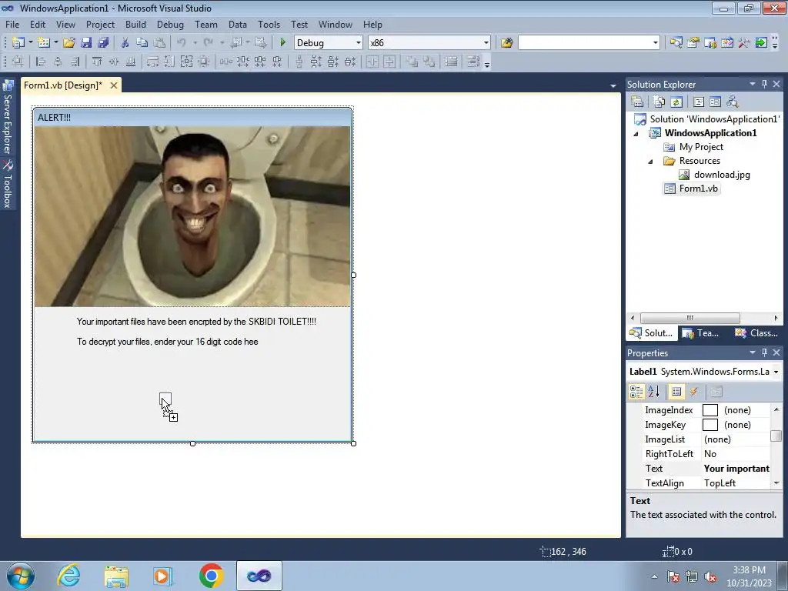Select the toilet picture on the form

tap(192, 216)
